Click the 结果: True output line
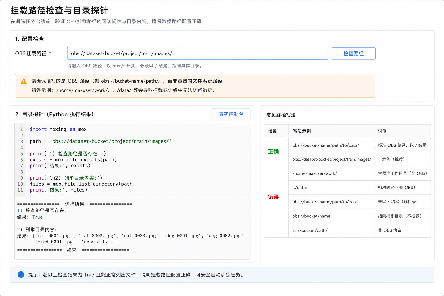The width and height of the screenshot is (444, 296). (x=30, y=217)
